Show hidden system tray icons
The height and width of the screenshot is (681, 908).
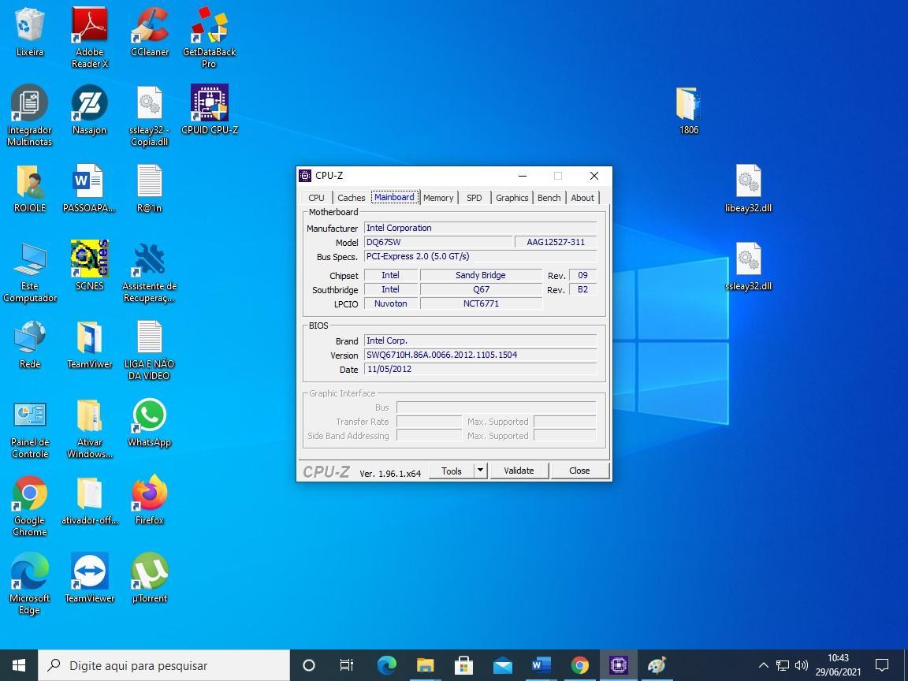pos(764,665)
